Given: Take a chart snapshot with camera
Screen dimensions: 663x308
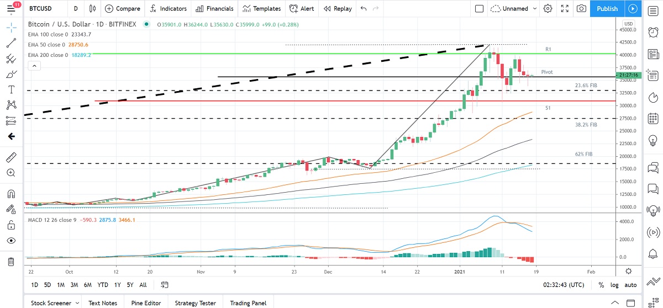Looking at the screenshot, I should tap(581, 9).
